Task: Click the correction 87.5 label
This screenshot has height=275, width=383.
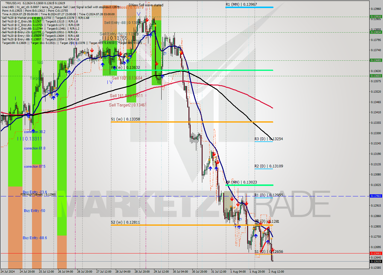Action: tap(35, 166)
